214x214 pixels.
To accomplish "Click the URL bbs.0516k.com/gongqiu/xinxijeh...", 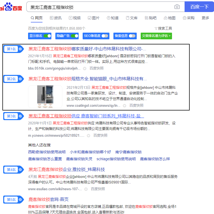I will click(54, 68).
